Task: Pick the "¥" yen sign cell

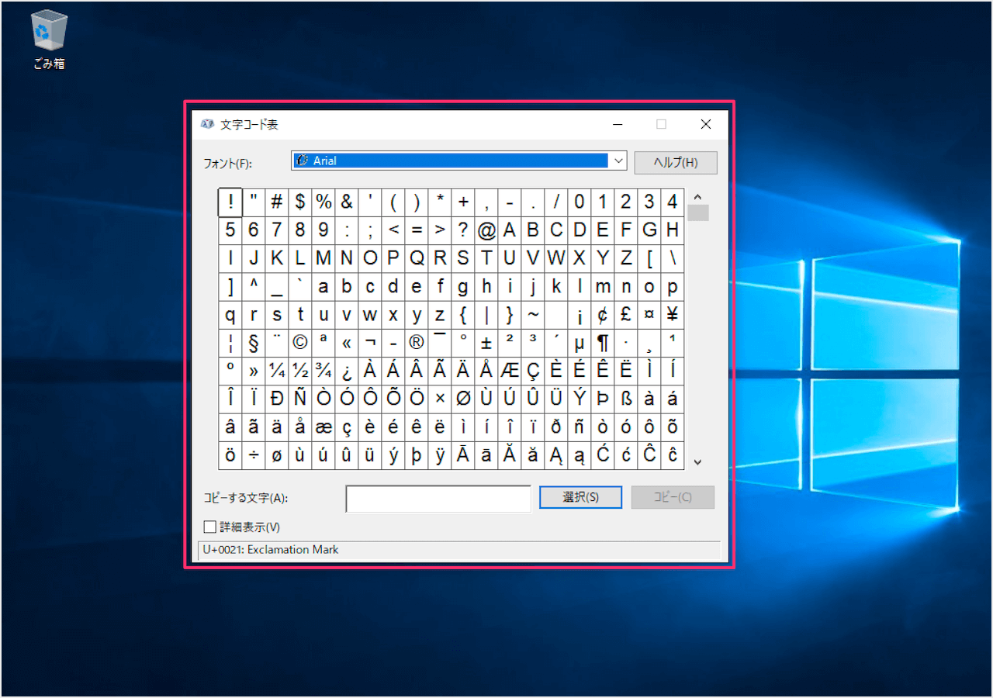Action: coord(673,315)
